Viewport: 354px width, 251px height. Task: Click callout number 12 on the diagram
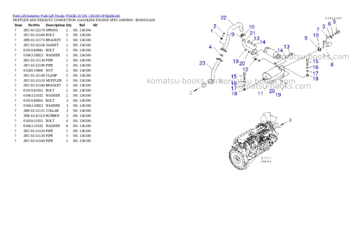click(245, 70)
